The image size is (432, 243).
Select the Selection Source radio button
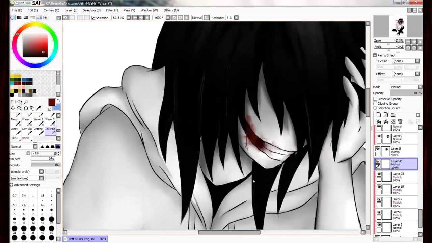(375, 108)
